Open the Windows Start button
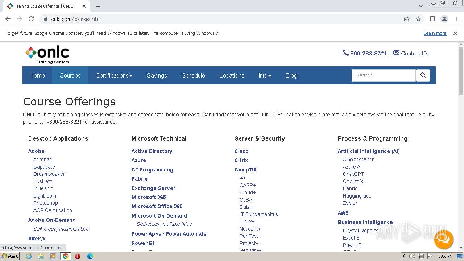 10,256
